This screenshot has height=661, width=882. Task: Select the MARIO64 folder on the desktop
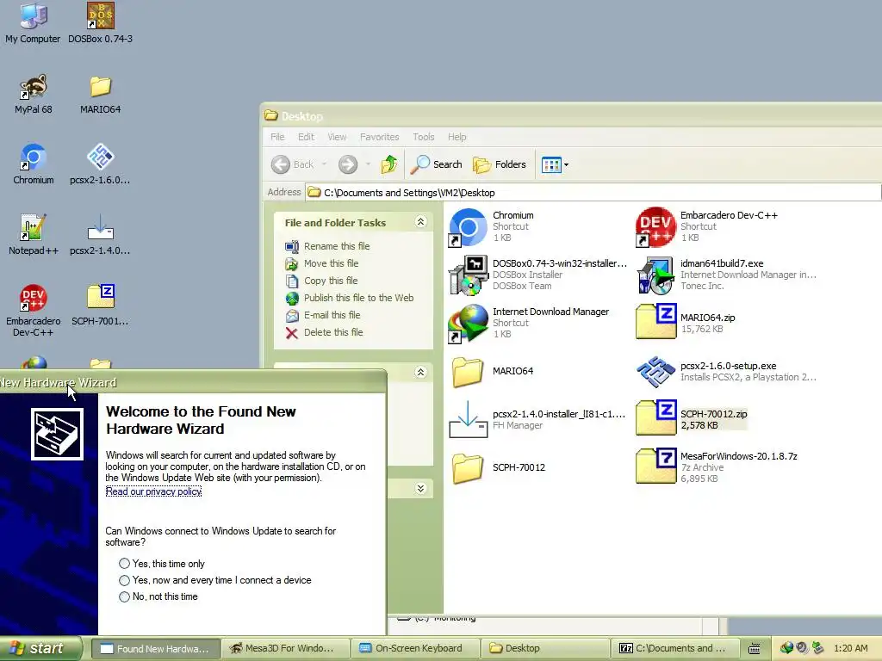100,94
